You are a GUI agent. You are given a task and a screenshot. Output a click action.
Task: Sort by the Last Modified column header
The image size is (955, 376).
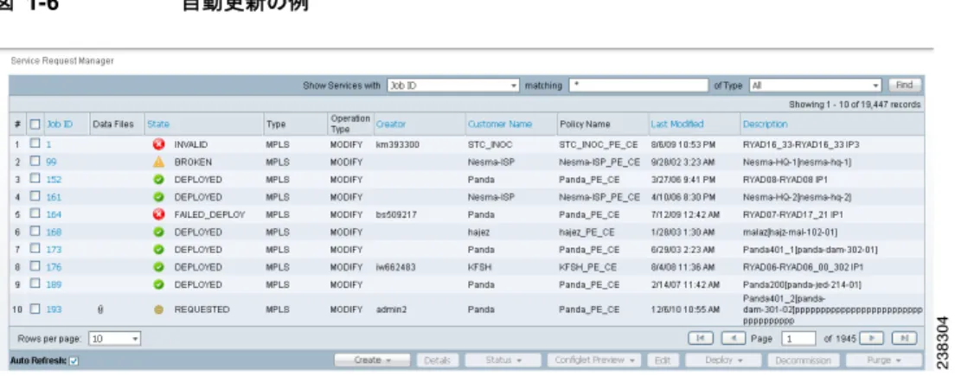(x=676, y=124)
